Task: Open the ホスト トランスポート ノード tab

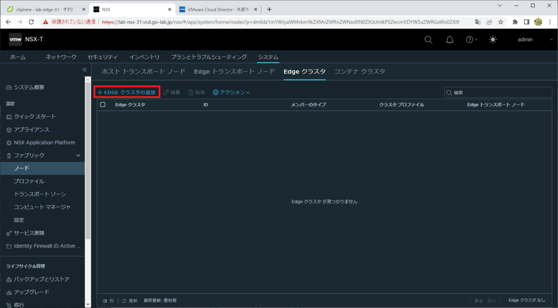Action: (144, 72)
